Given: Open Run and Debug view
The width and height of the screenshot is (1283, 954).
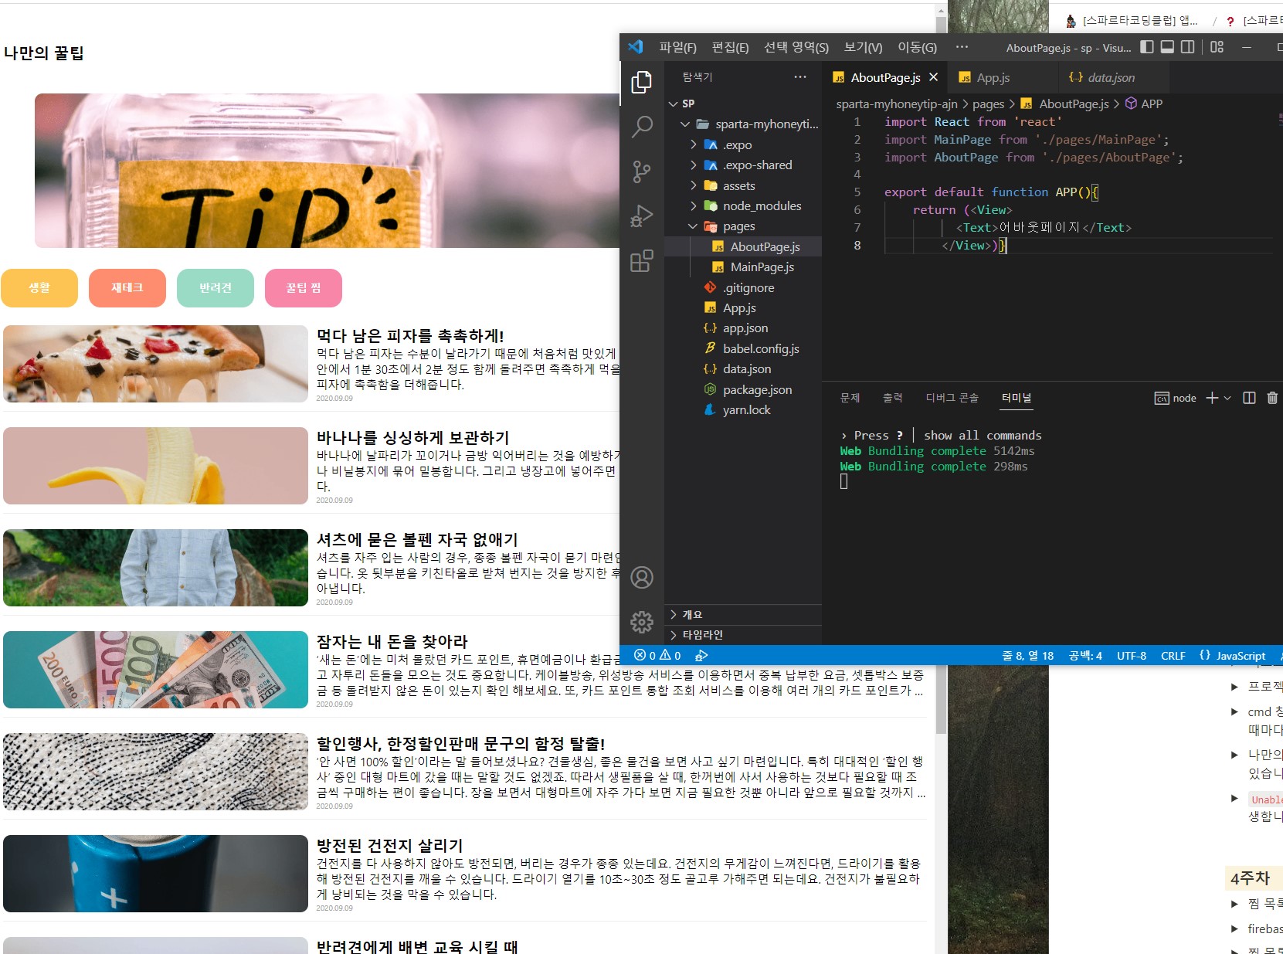Looking at the screenshot, I should click(642, 216).
